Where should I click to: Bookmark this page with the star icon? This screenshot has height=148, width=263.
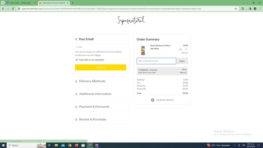pyautogui.click(x=235, y=9)
